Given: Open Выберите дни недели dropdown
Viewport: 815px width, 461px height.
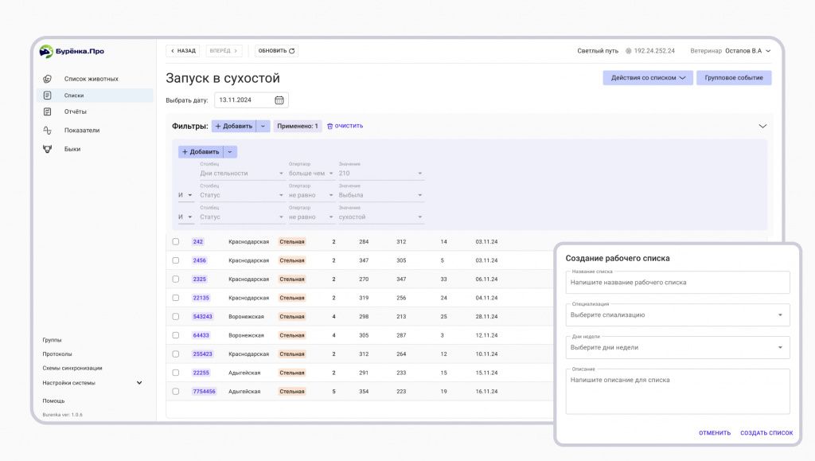Looking at the screenshot, I should tap(678, 348).
